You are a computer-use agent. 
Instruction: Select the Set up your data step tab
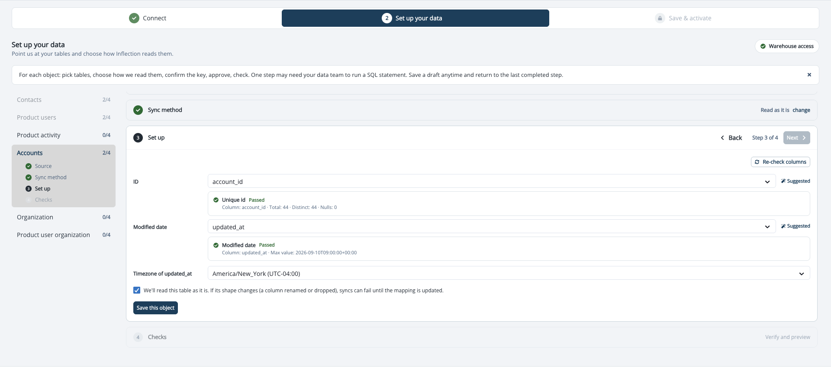point(415,18)
